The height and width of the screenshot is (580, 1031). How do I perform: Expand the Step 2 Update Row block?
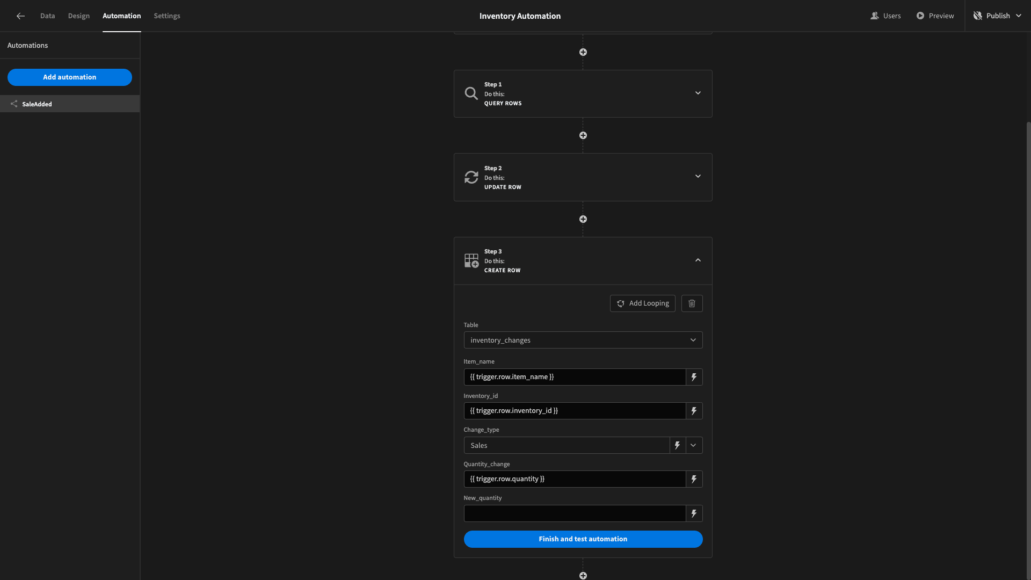click(x=698, y=176)
